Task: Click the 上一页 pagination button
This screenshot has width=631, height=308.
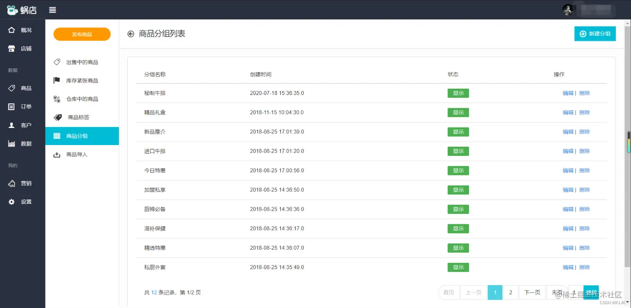Action: [x=473, y=293]
